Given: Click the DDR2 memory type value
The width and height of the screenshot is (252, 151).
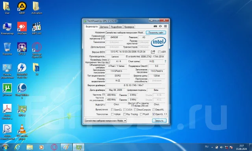Looking at the screenshot, I should pos(118,75).
